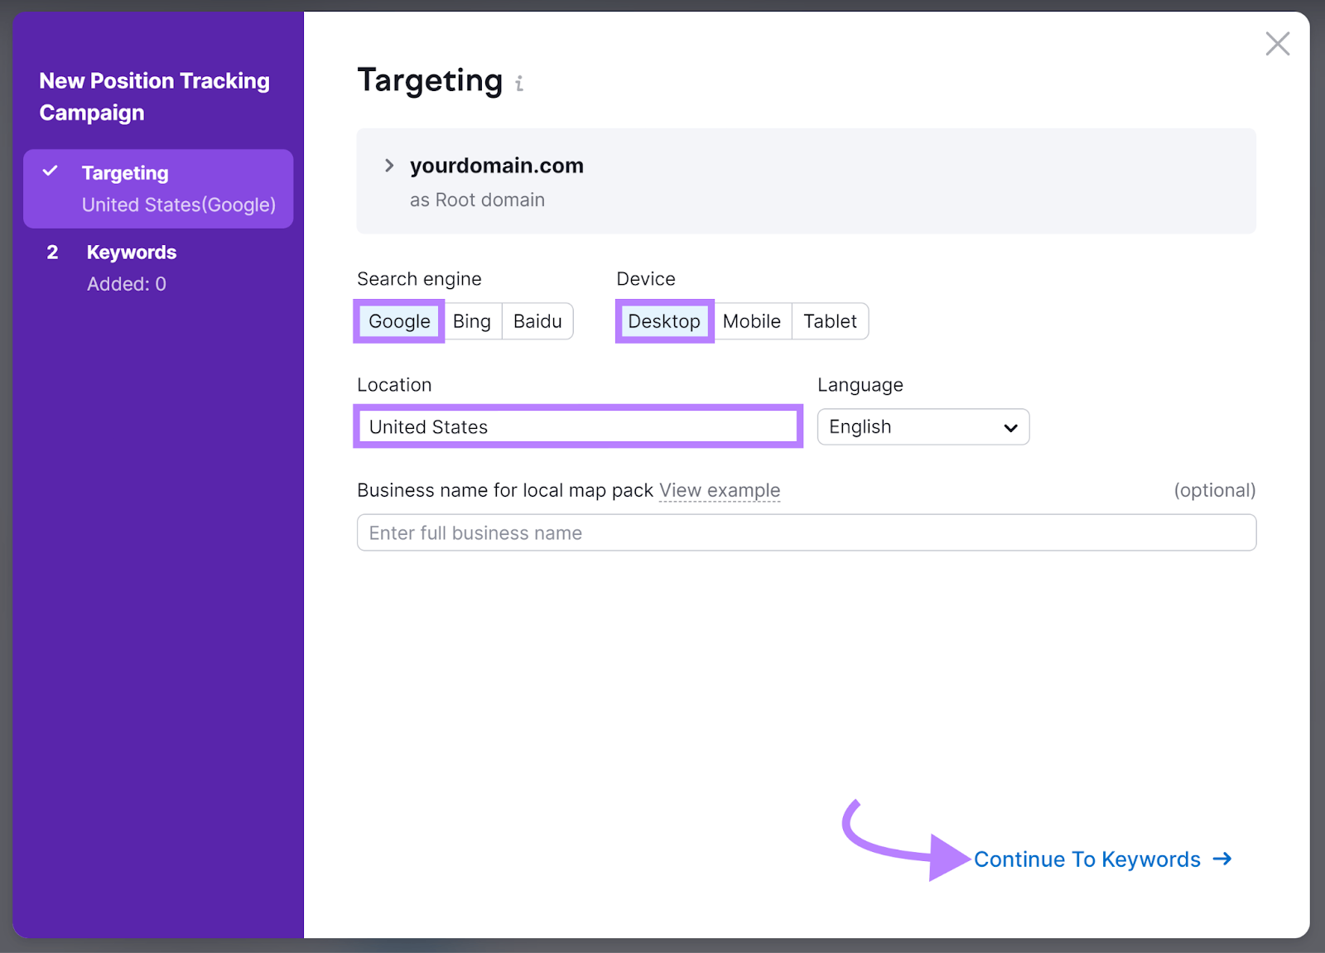Open the Keywords step in the sidebar
The height and width of the screenshot is (953, 1325).
click(x=131, y=252)
